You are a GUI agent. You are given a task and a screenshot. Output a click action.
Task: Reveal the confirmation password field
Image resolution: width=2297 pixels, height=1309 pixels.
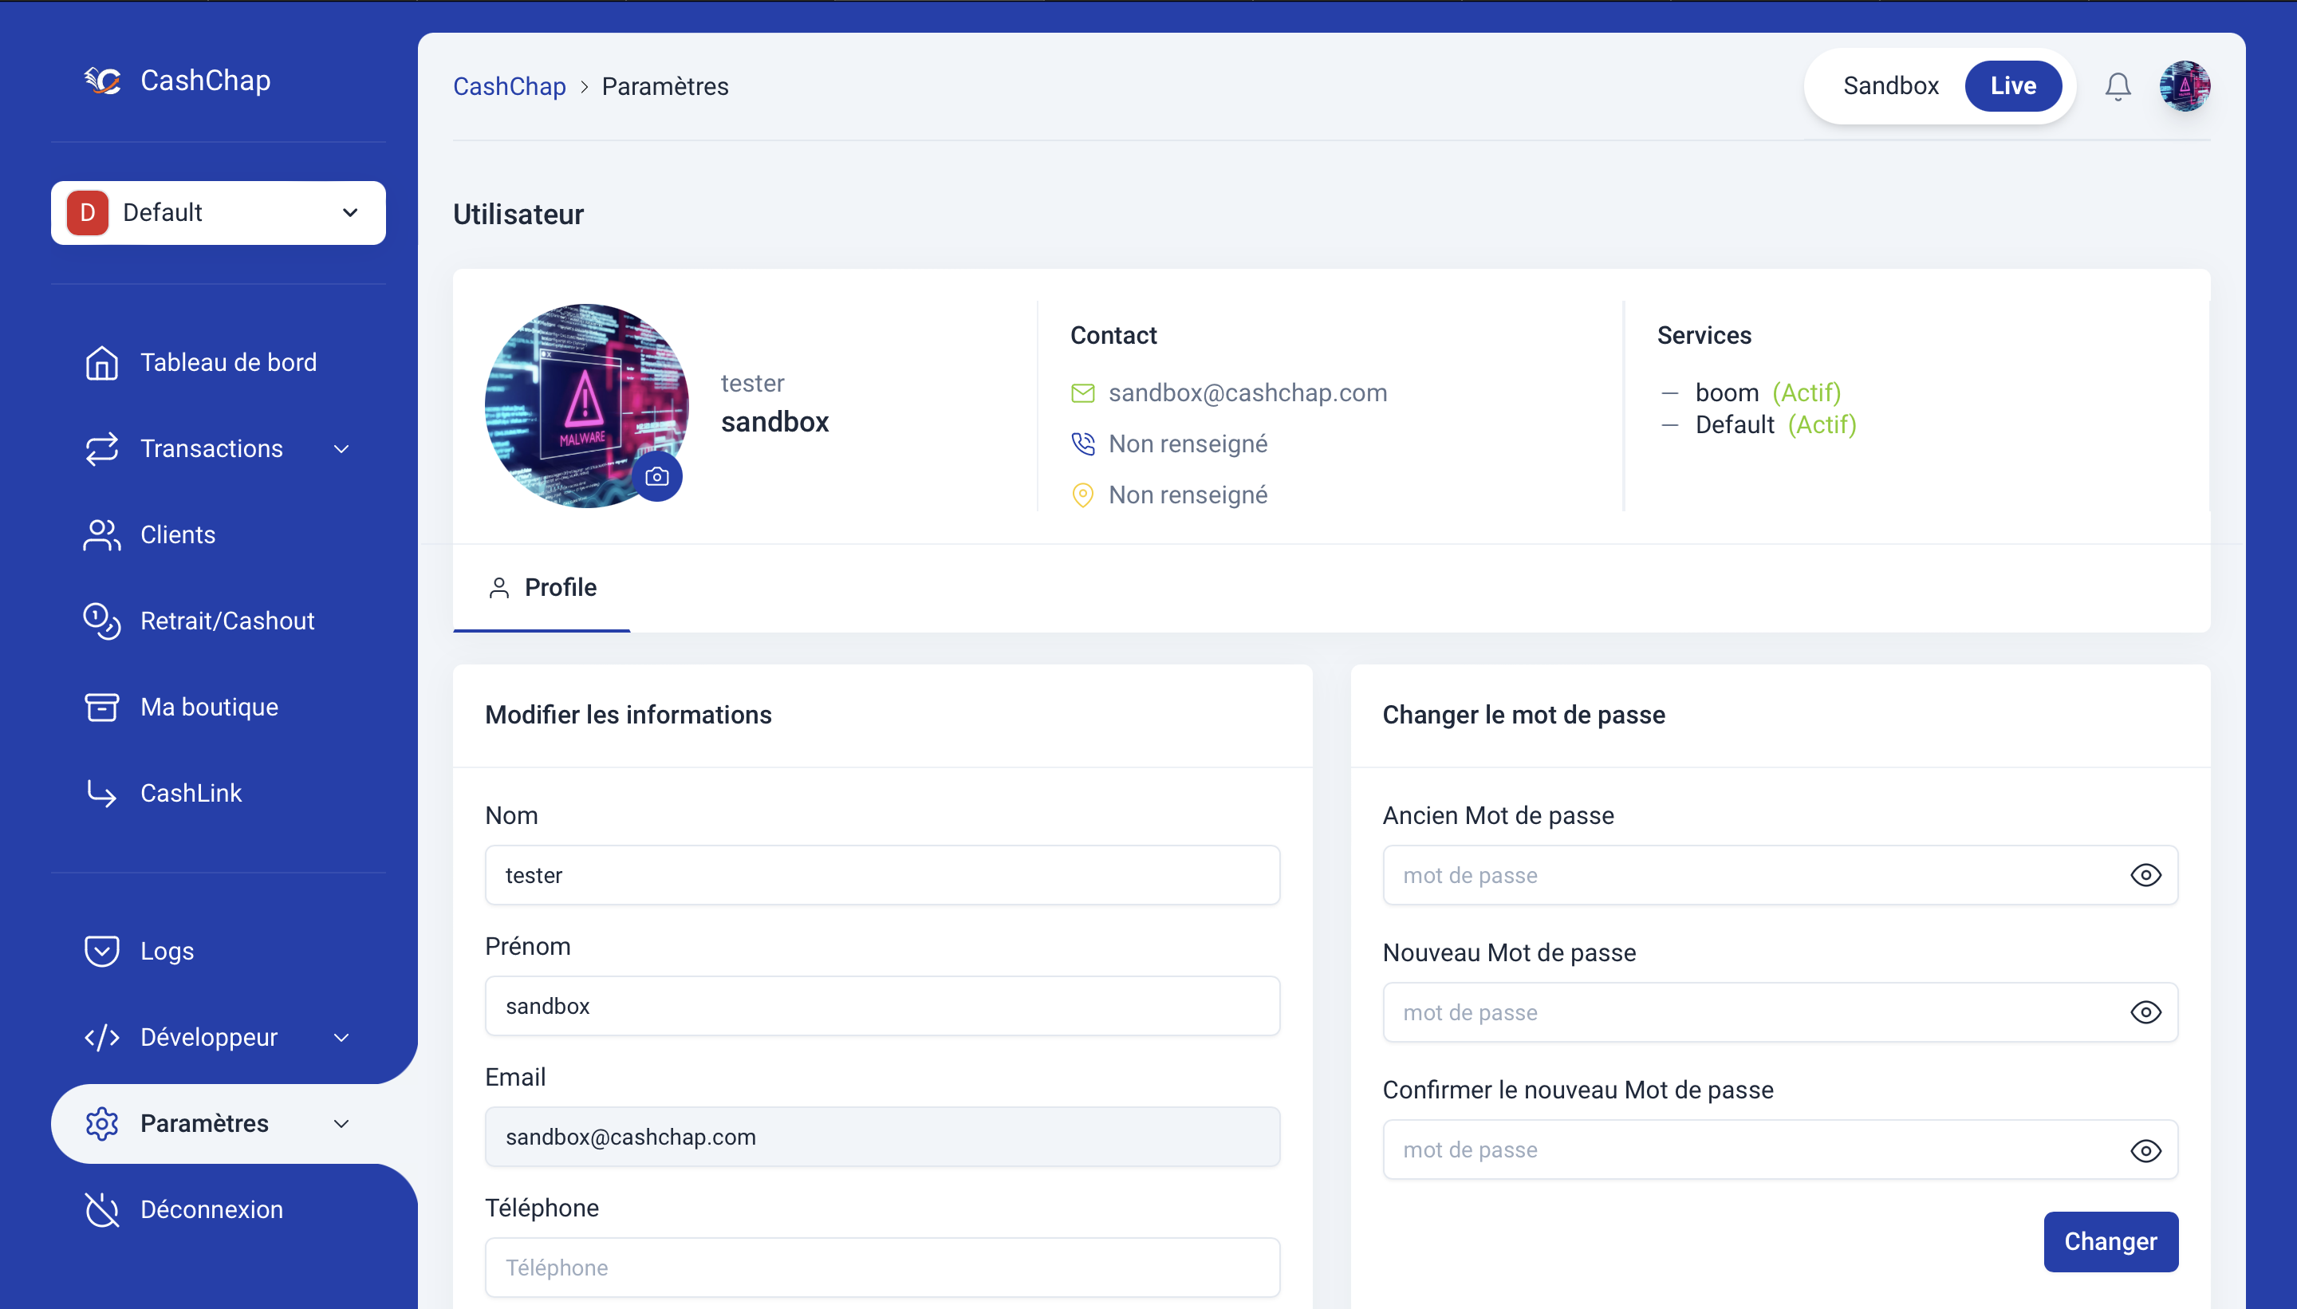[x=2148, y=1151]
